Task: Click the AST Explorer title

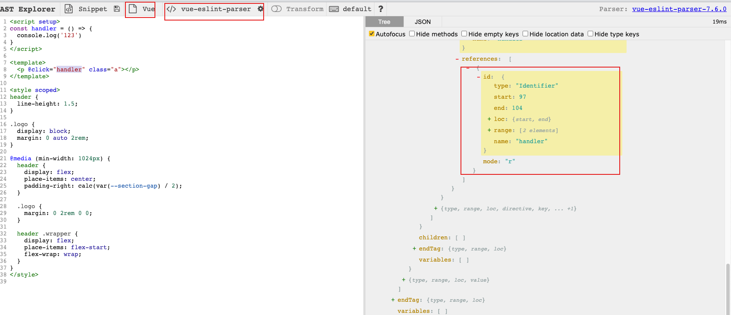Action: click(x=28, y=9)
